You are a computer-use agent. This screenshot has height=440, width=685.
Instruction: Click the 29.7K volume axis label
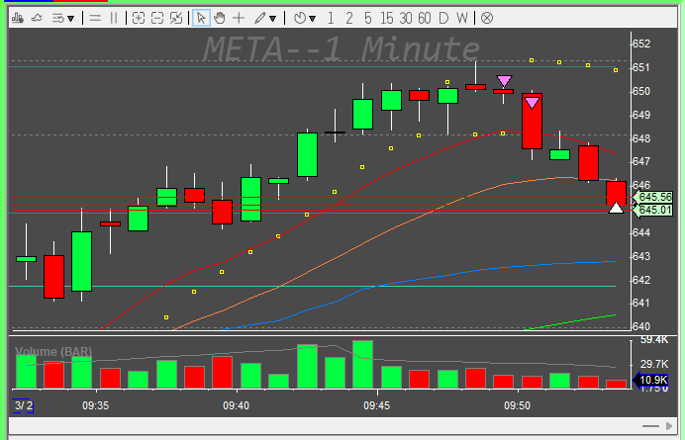pyautogui.click(x=654, y=364)
